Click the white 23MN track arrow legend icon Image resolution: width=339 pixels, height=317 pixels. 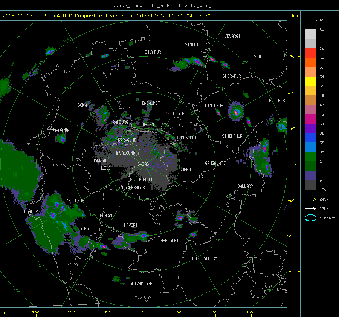310,208
